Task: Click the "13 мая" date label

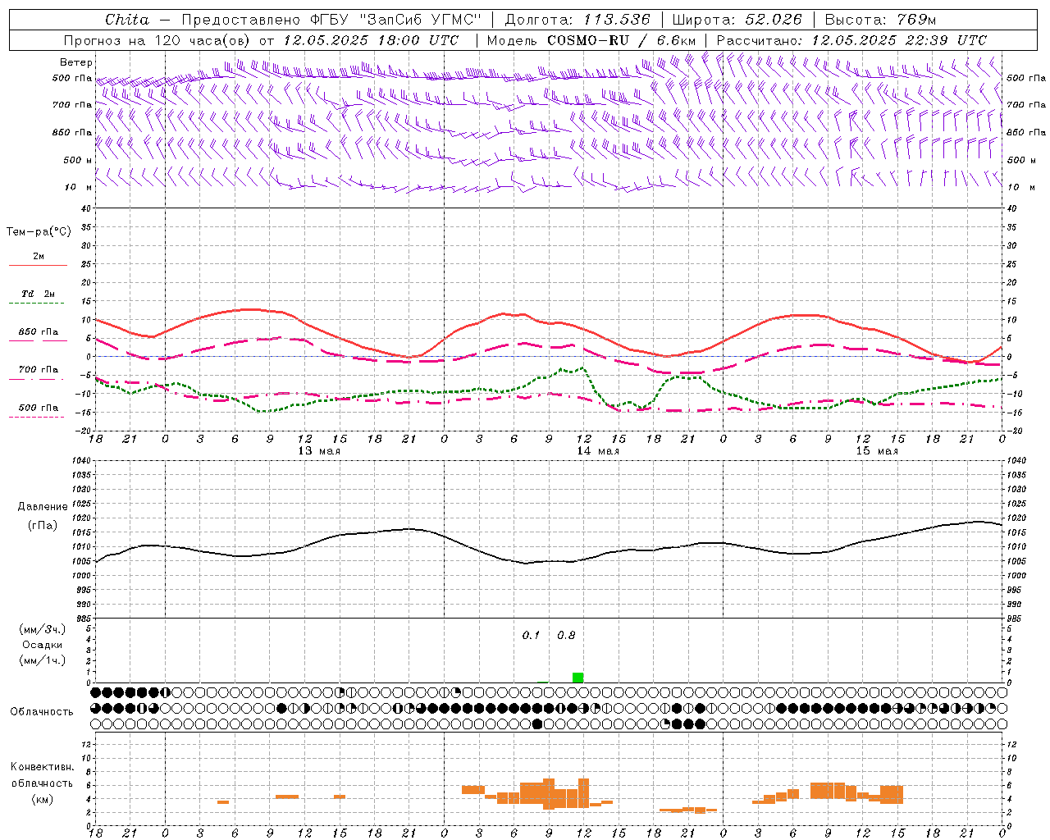Action: tap(319, 451)
